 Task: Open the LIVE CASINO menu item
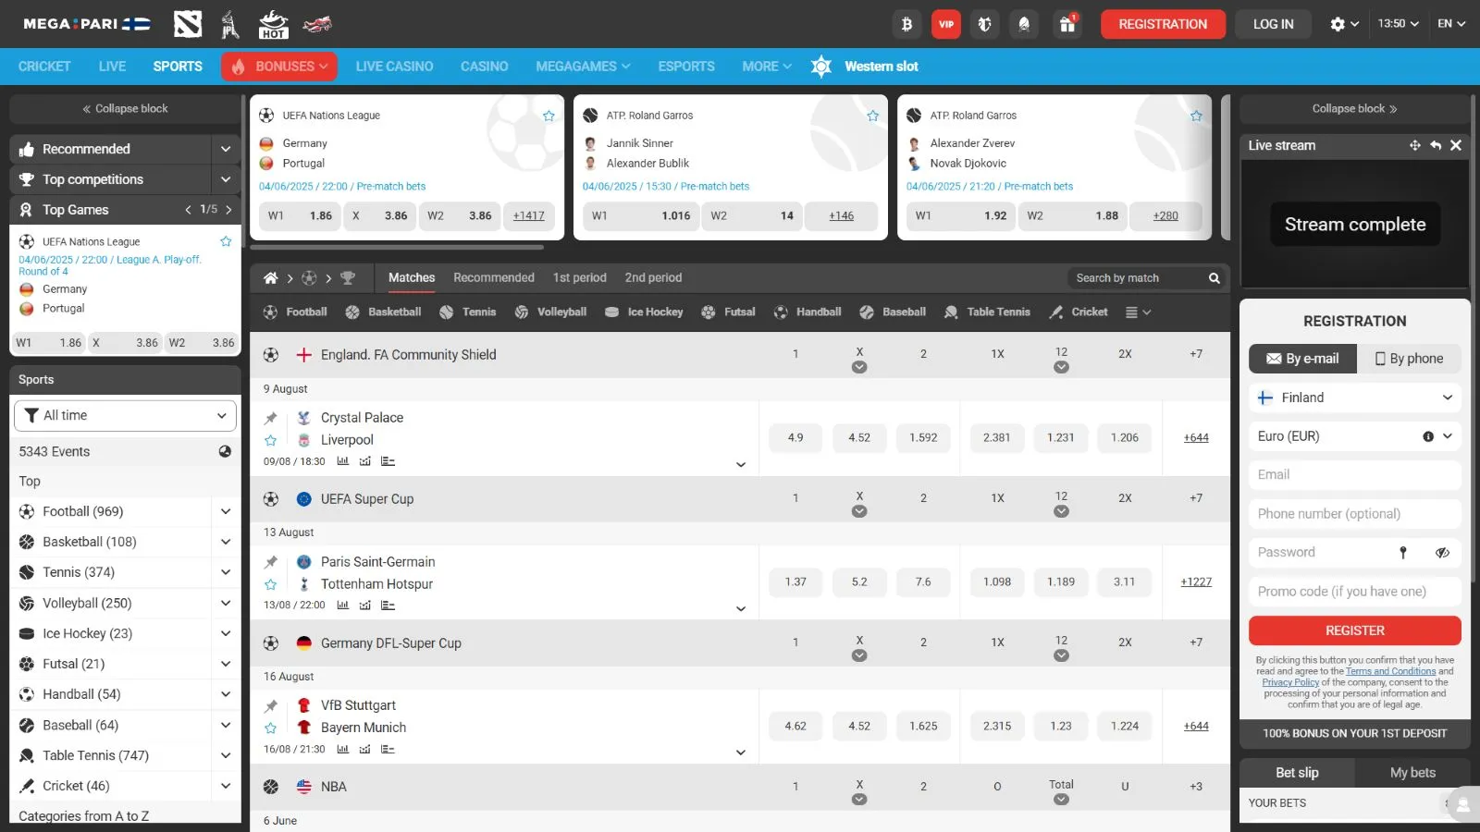[394, 67]
